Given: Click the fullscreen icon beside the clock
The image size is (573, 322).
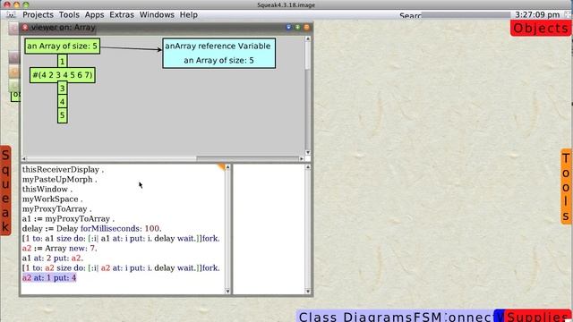Looking at the screenshot, I should tap(568, 14).
